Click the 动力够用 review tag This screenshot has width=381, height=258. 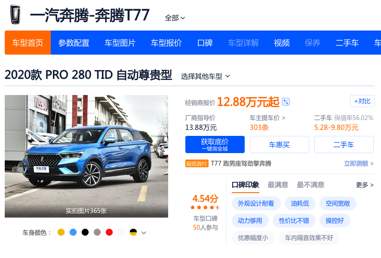coord(250,221)
